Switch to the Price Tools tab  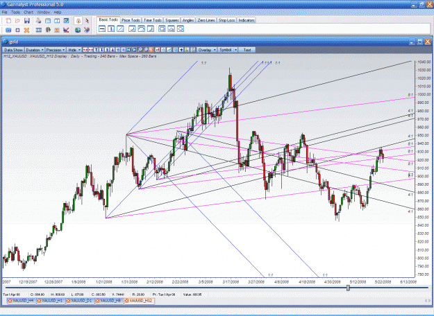[131, 20]
